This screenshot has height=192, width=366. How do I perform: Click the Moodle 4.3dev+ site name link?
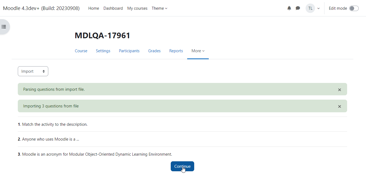coord(41,8)
